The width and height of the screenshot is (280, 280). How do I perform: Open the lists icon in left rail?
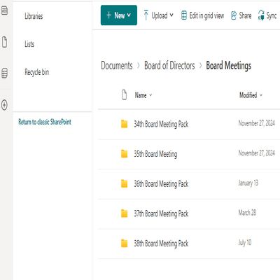click(x=4, y=73)
